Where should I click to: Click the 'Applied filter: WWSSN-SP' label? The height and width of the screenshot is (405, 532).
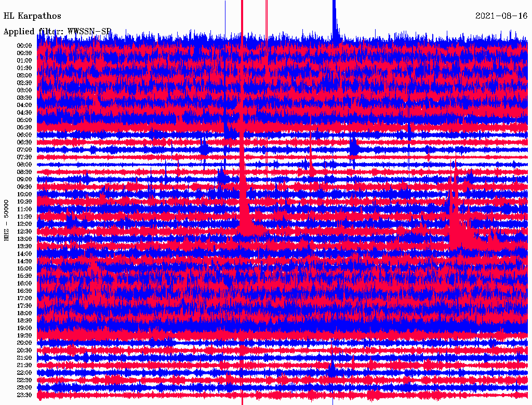57,32
